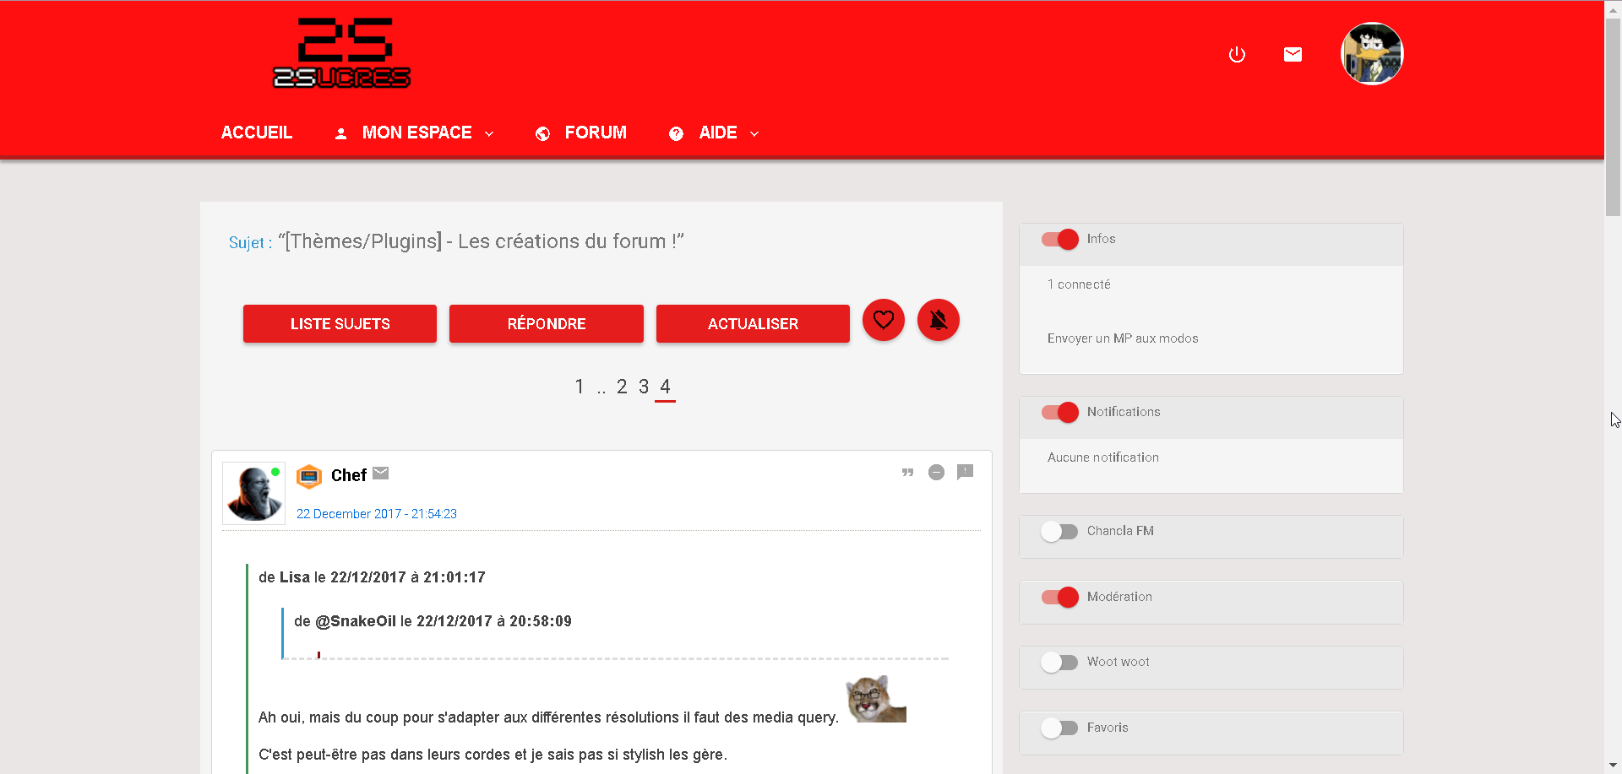Send Chef a private message via envelope icon

(x=381, y=474)
